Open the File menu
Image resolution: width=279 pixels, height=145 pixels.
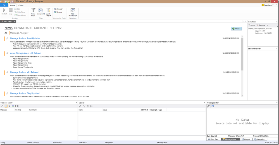tap(4, 5)
